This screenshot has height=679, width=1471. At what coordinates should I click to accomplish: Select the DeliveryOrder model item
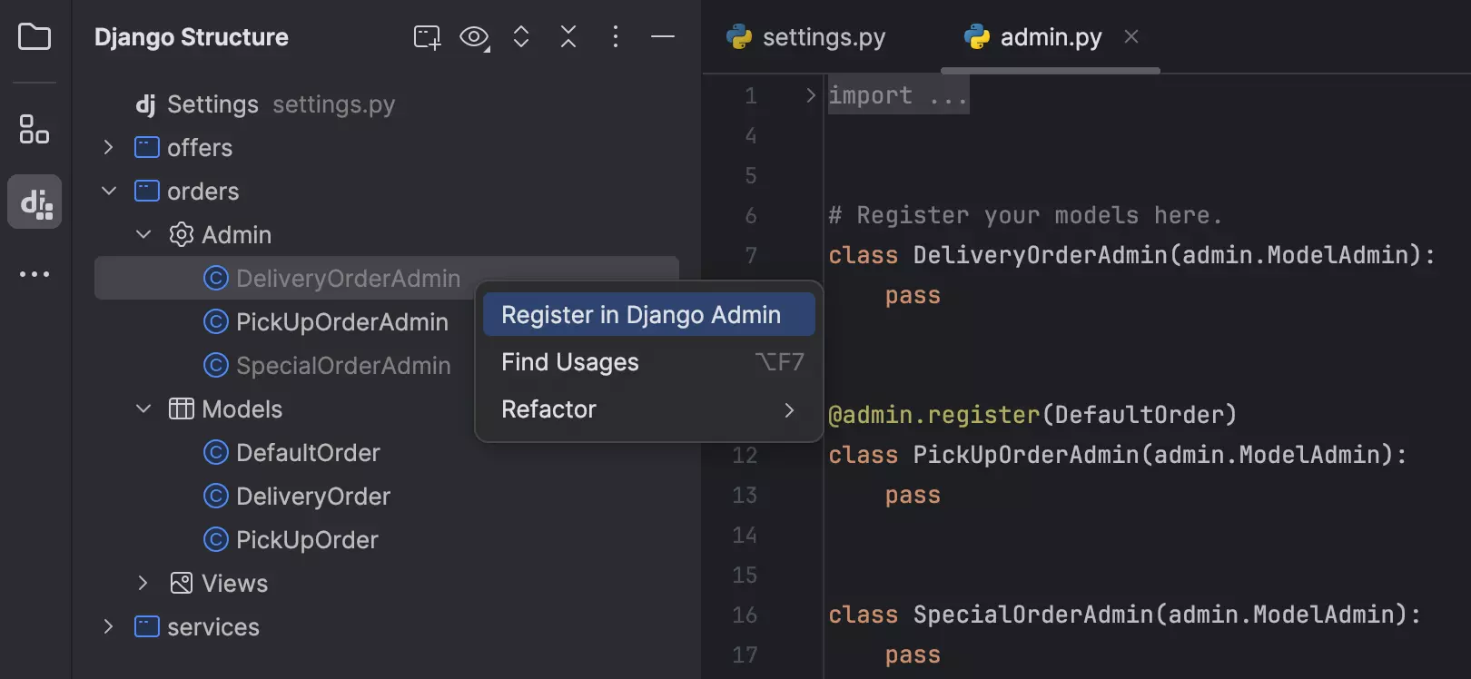point(312,497)
